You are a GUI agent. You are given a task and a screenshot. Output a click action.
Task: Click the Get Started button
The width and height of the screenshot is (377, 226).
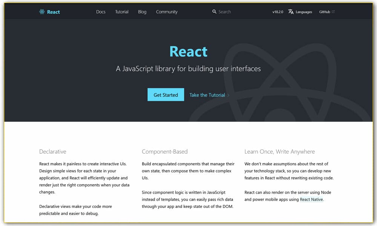coord(166,95)
